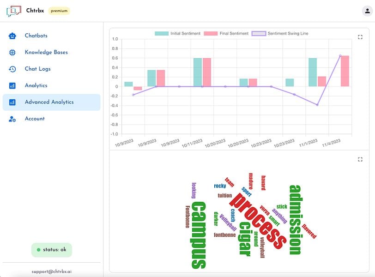Toggle Initial Sentiment legend series
Viewport: 375px width, 277px height.
click(177, 33)
